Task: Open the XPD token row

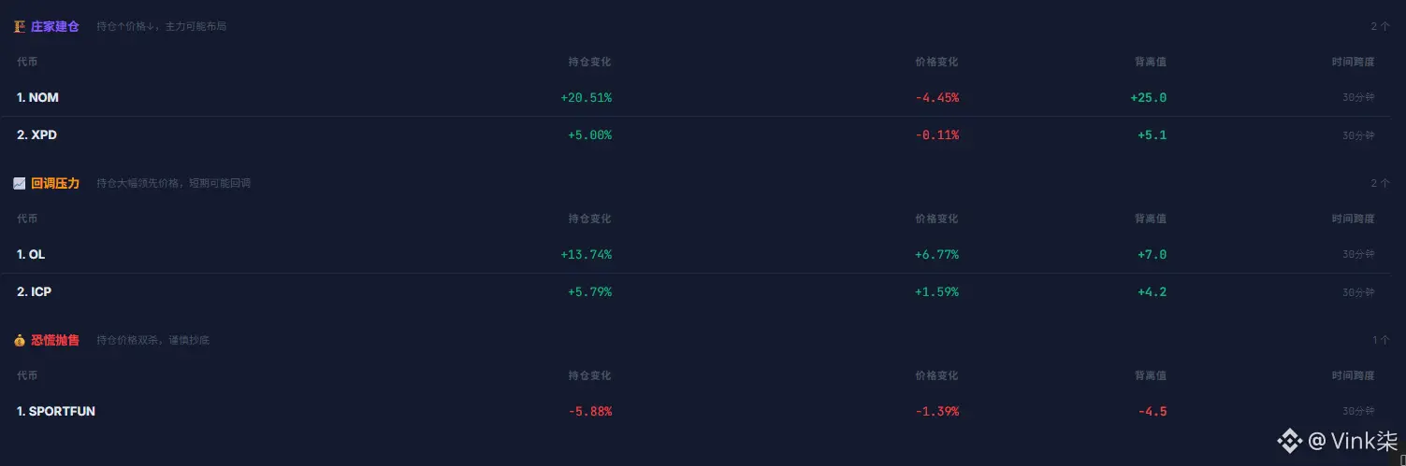Action: [37, 134]
